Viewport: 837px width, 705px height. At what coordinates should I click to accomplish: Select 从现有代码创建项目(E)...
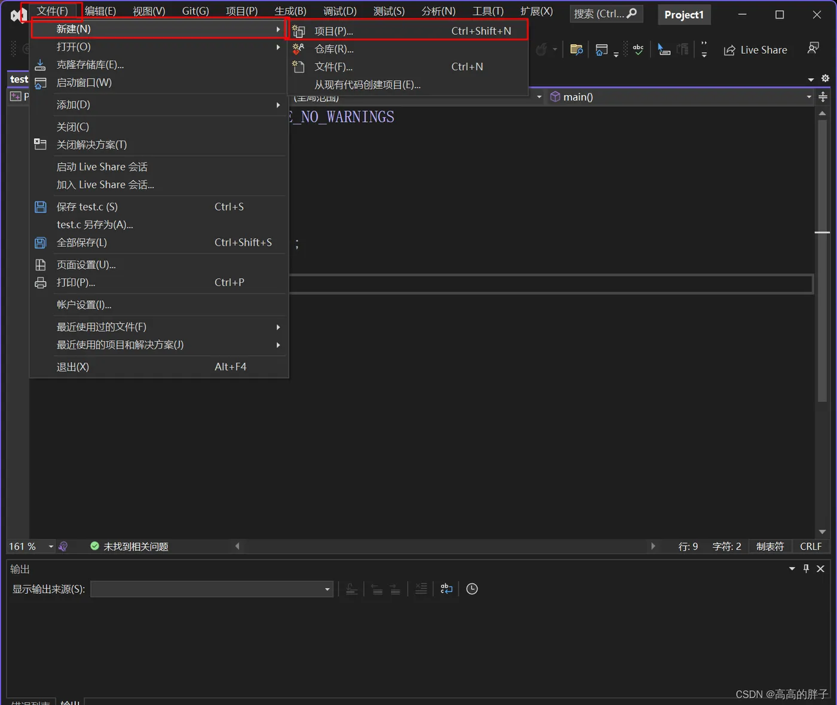(x=408, y=85)
